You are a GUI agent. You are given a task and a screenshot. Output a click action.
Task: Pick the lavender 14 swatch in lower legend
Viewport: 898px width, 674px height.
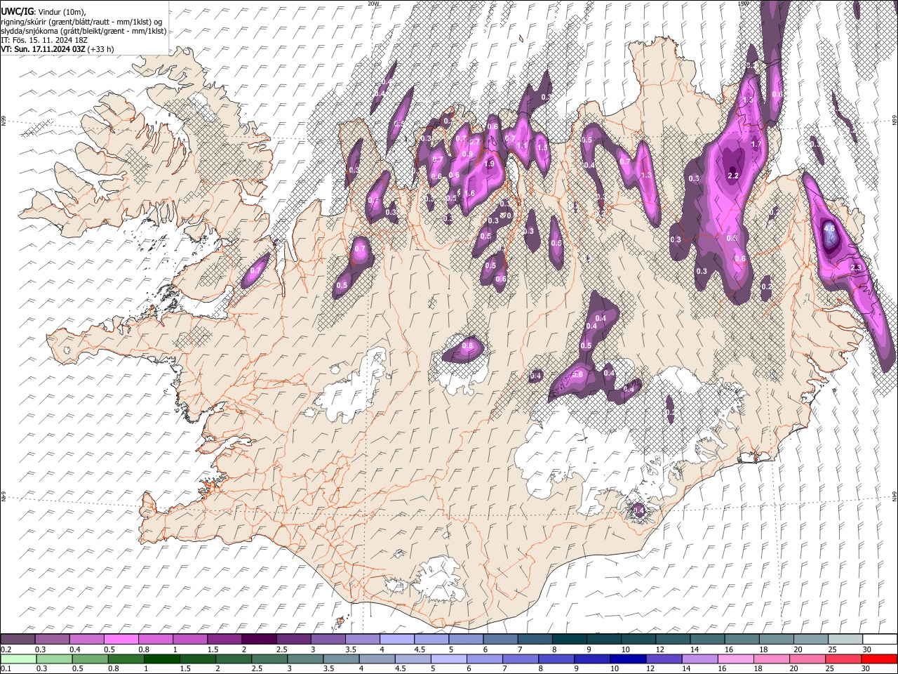click(x=699, y=659)
